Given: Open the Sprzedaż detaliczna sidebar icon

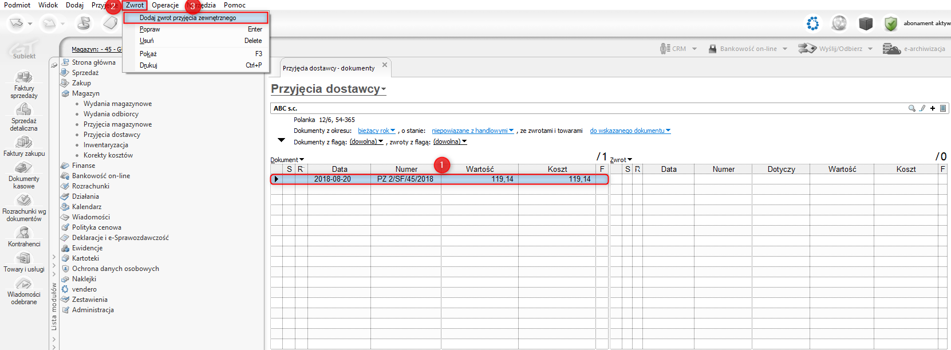Looking at the screenshot, I should tap(24, 116).
